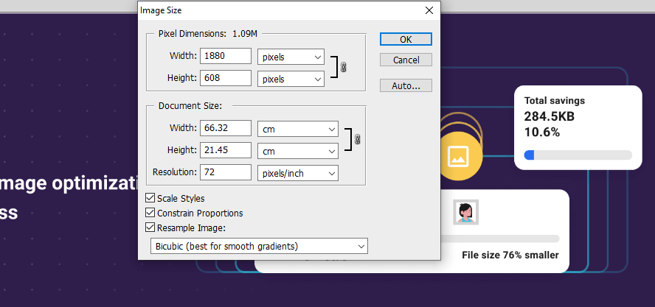Uncheck Constrain Proportions checkbox
655x307 pixels.
click(150, 213)
